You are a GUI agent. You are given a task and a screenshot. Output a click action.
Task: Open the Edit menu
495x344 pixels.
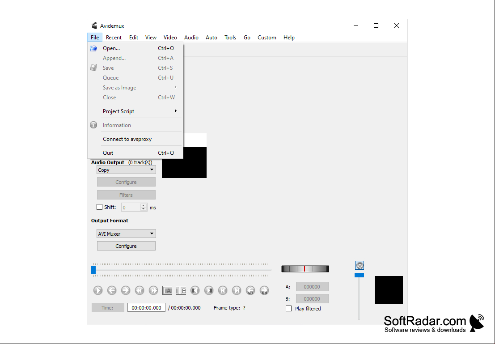(134, 37)
